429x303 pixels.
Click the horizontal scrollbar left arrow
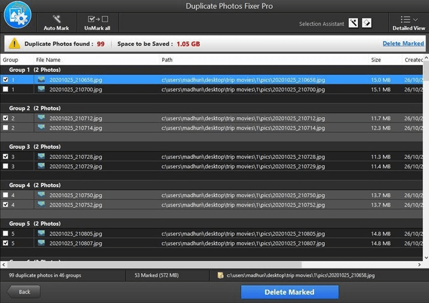tap(4, 265)
